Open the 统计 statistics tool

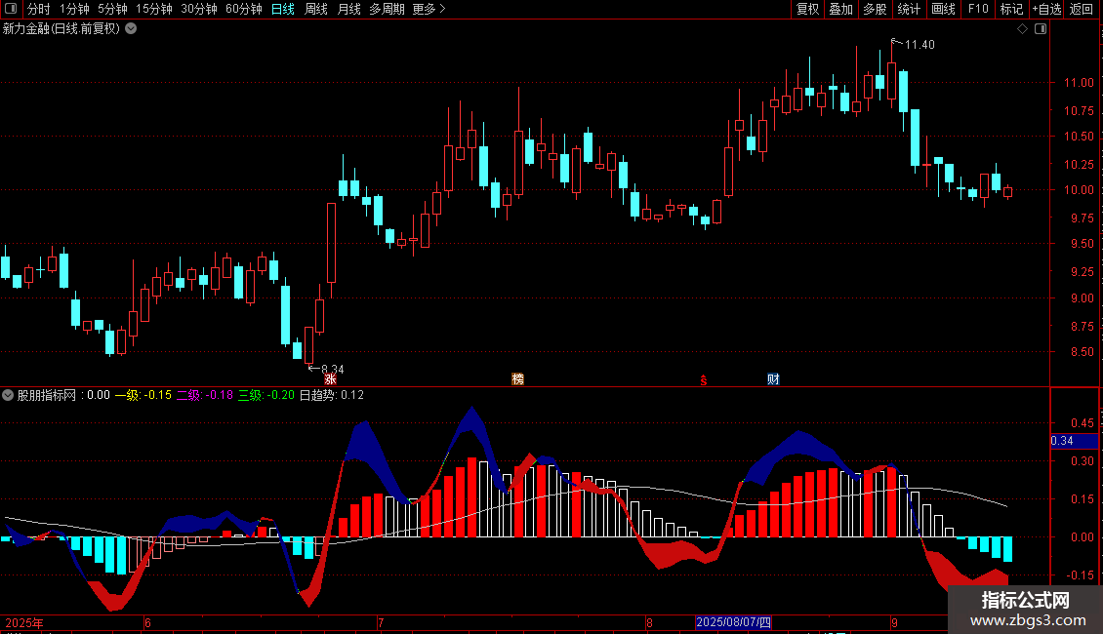coord(909,9)
